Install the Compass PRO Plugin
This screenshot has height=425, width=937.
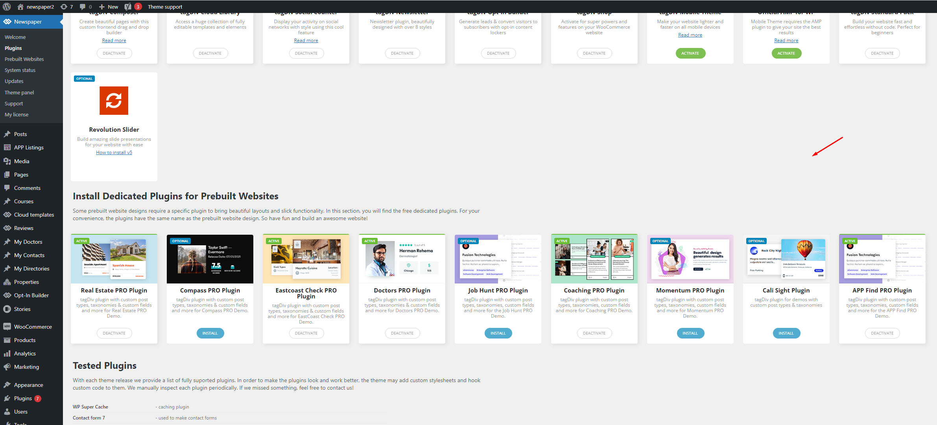click(210, 333)
